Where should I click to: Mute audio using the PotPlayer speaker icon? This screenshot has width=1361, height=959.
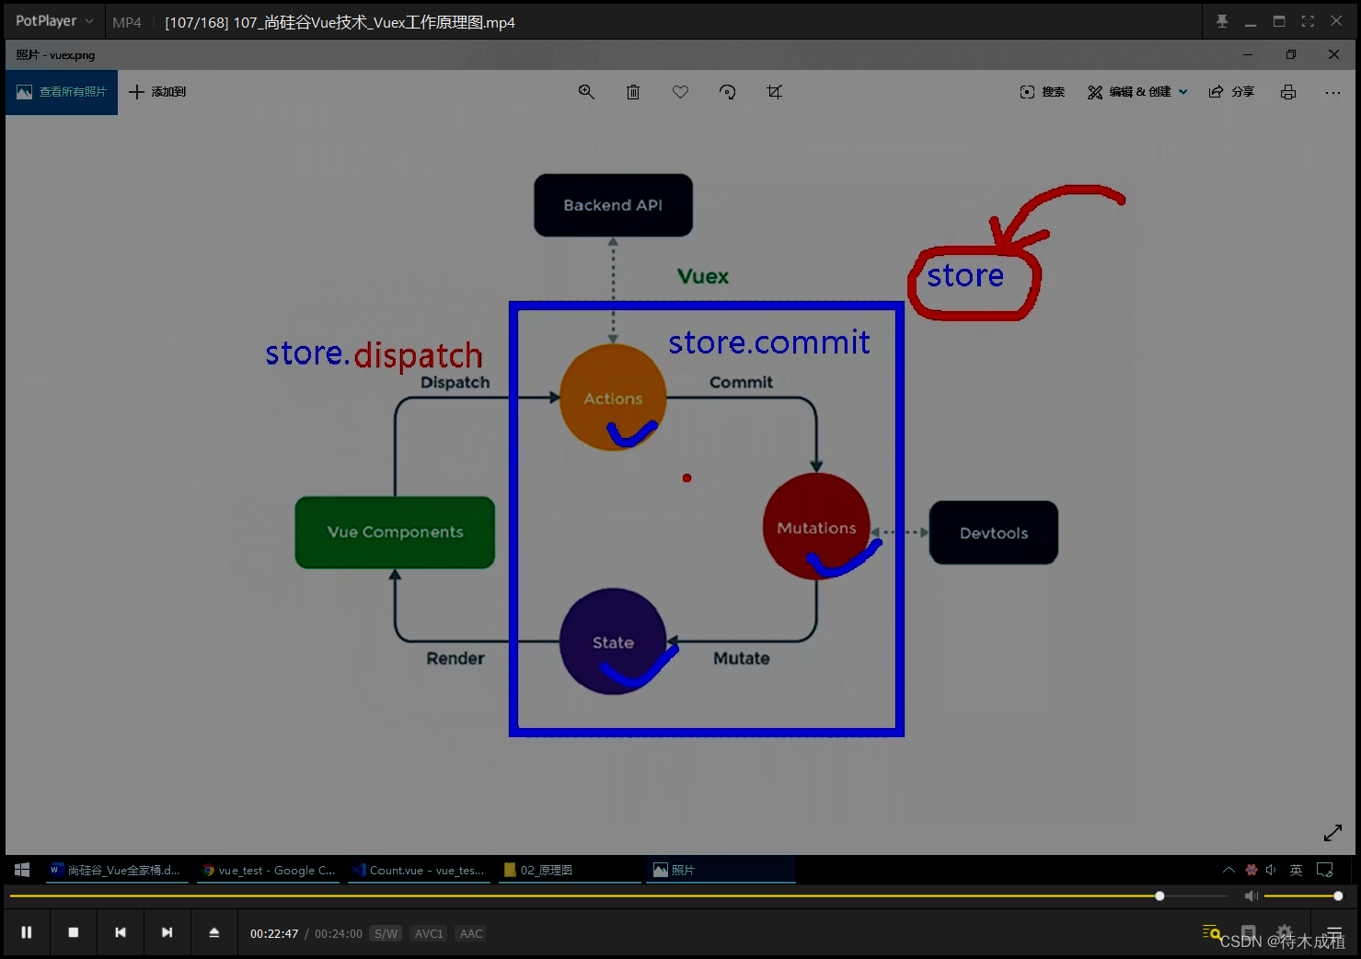coord(1251,895)
